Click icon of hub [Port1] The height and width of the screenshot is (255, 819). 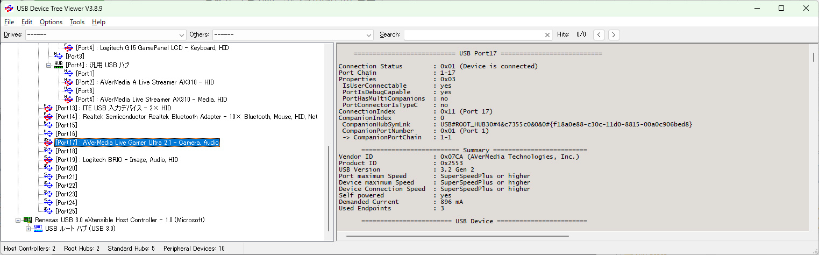click(68, 73)
